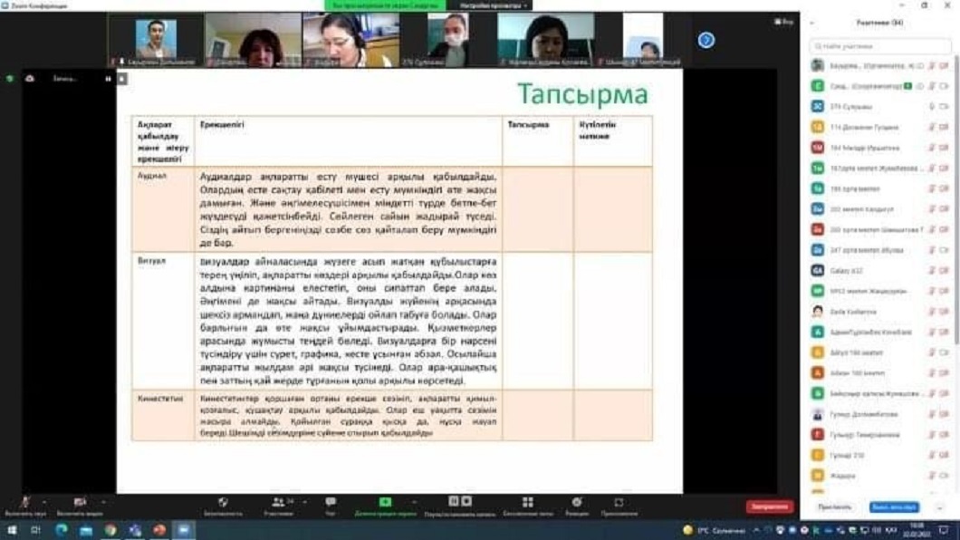Expand microphone options arrow next to mute

(43, 503)
